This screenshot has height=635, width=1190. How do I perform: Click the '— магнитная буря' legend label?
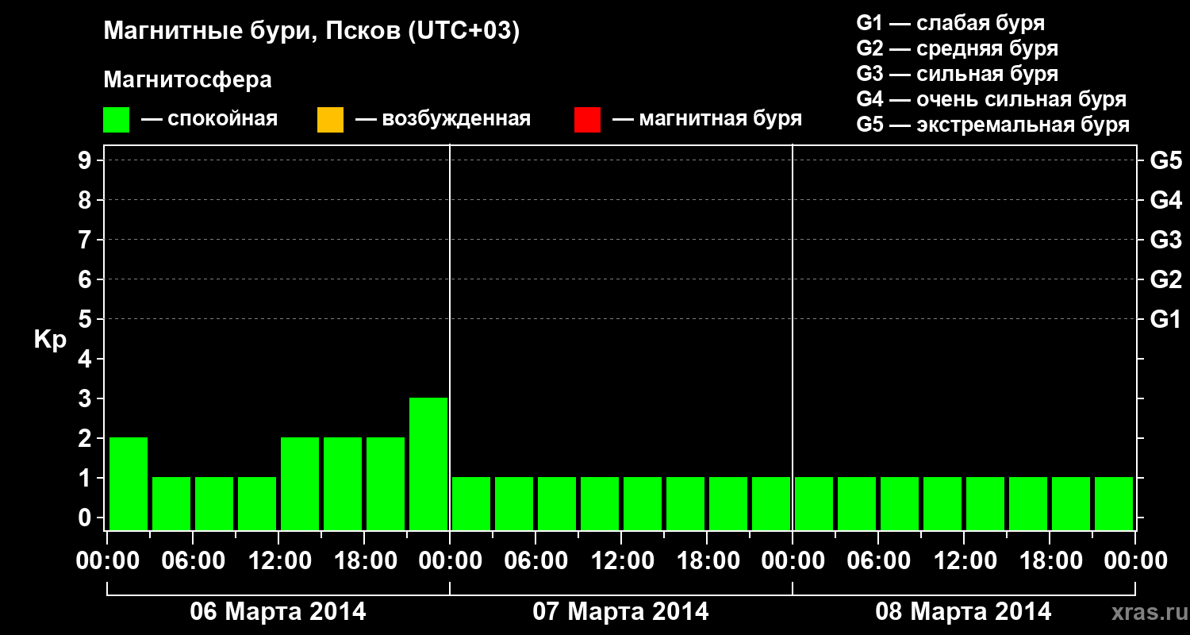[x=707, y=119]
